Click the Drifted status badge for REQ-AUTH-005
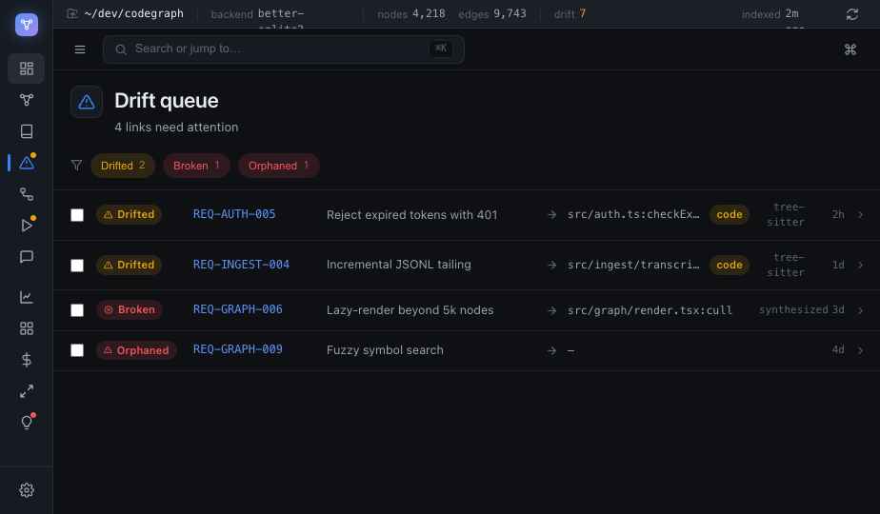Image resolution: width=880 pixels, height=514 pixels. point(130,214)
